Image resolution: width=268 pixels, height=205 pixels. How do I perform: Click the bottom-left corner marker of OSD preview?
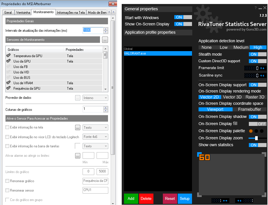click(x=199, y=195)
